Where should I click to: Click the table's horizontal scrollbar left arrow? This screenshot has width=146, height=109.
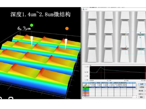click(x=83, y=97)
